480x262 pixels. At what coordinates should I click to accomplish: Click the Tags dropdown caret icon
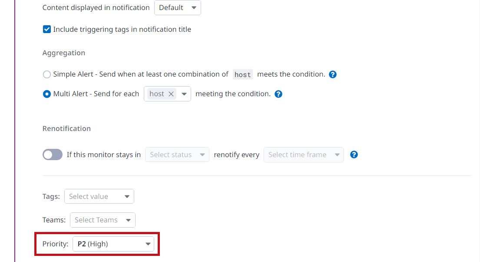(x=127, y=197)
